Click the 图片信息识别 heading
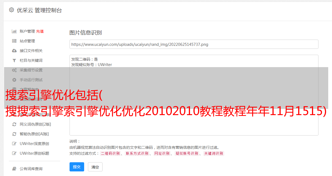Viewport: 332px width, 176px height. click(86, 33)
